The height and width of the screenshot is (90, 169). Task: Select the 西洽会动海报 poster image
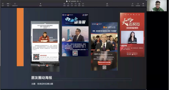coord(75,35)
